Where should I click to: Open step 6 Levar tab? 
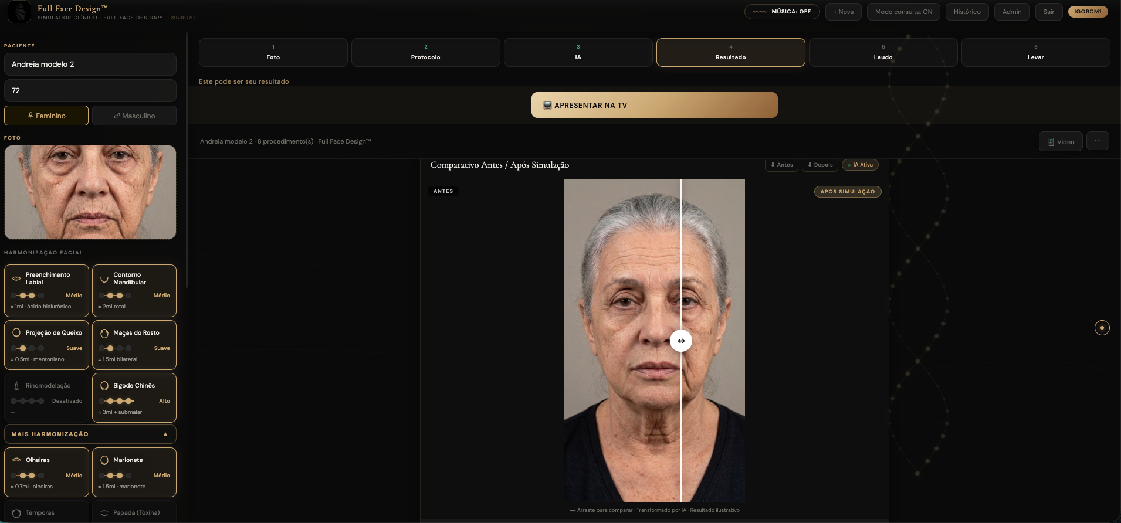[x=1035, y=52]
